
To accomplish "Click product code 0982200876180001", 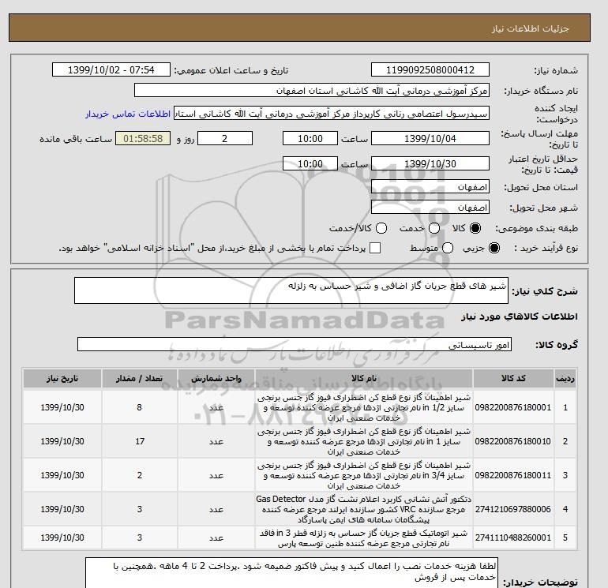I will click(513, 407).
